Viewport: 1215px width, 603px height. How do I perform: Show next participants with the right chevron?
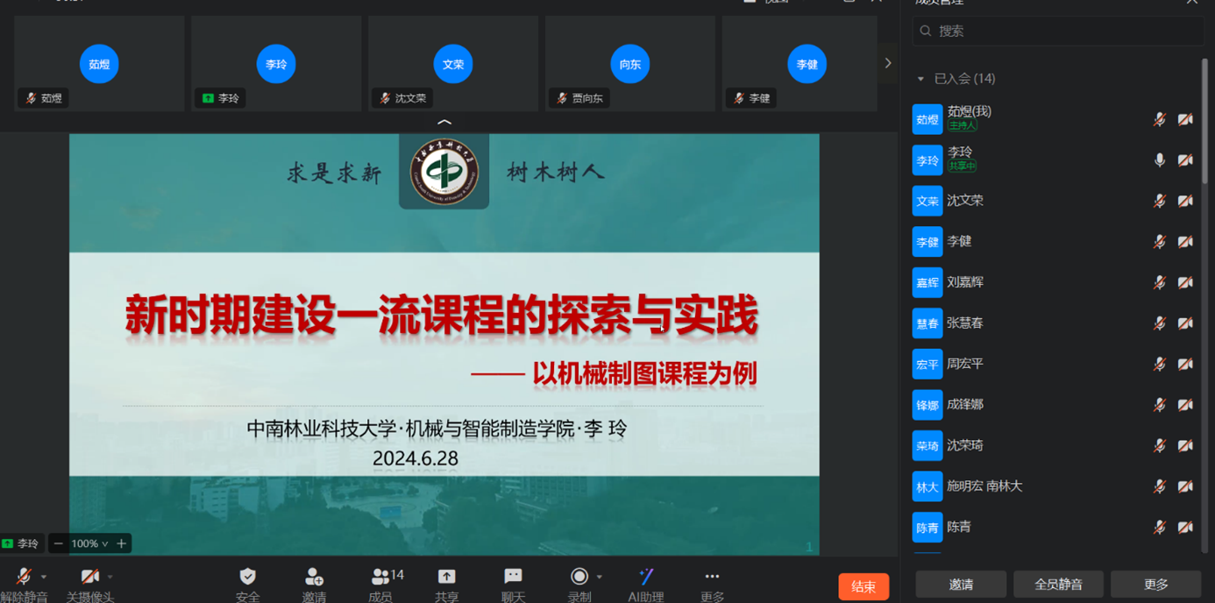pyautogui.click(x=887, y=63)
